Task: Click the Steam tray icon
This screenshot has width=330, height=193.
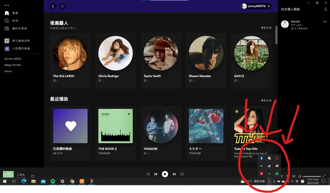Action: coord(269,166)
